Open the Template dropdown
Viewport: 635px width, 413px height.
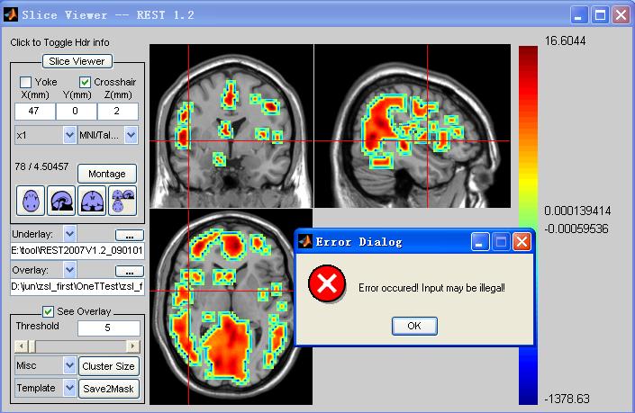point(45,388)
